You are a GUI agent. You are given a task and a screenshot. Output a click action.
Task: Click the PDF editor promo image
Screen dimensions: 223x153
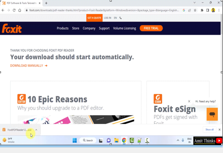pos(76,119)
